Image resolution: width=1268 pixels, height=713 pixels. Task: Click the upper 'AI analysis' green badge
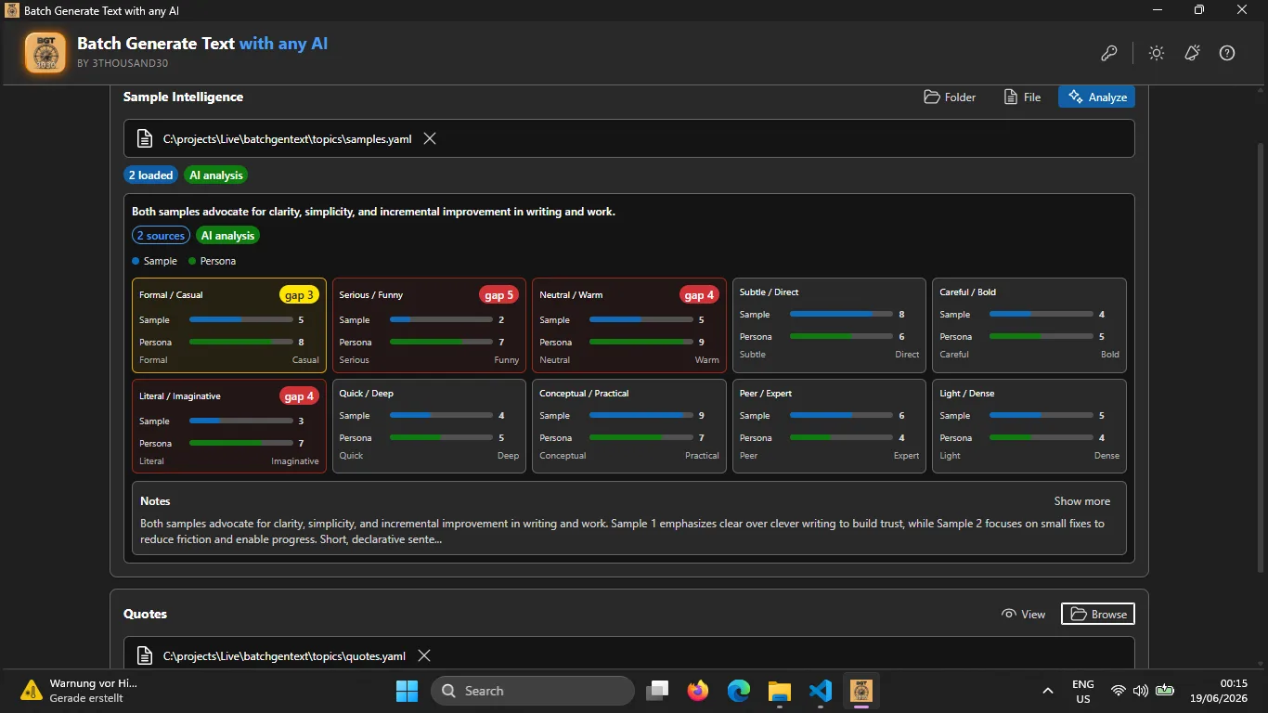click(x=216, y=175)
